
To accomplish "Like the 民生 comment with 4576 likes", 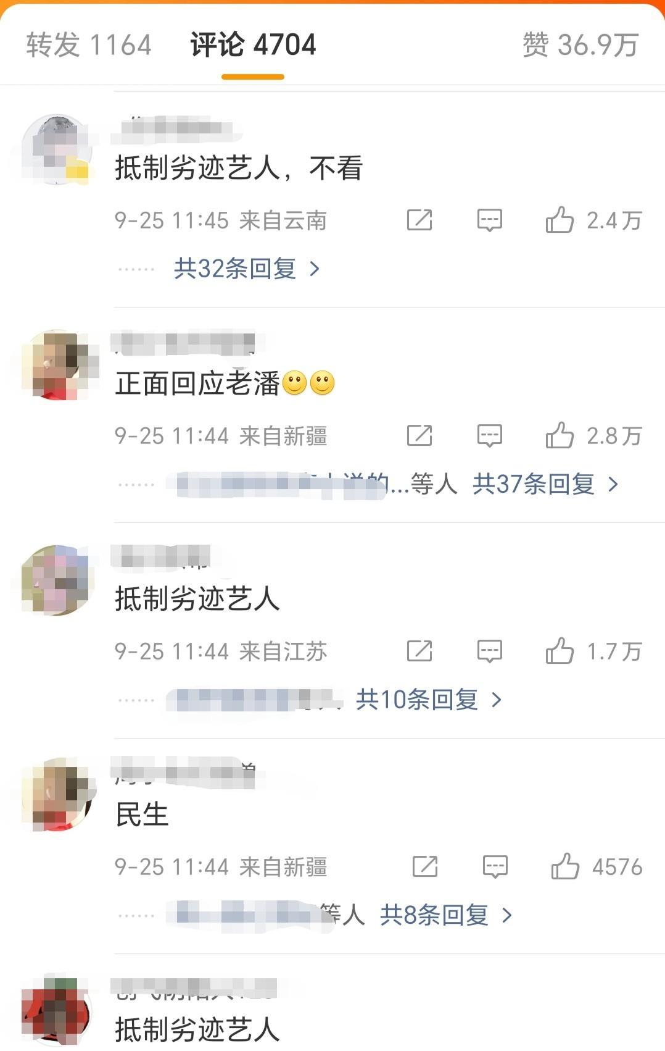I will point(564,866).
